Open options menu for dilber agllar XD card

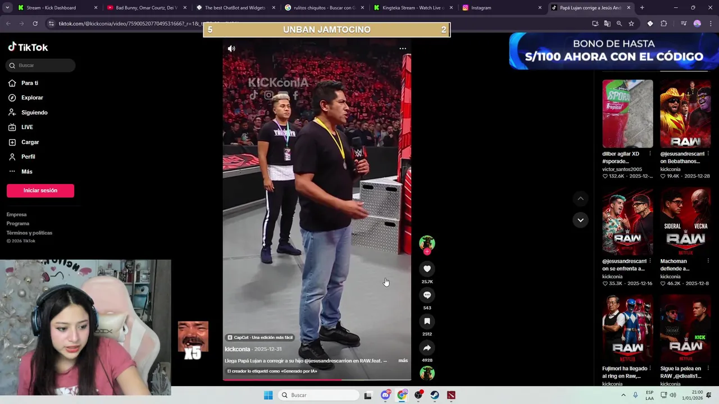[650, 154]
